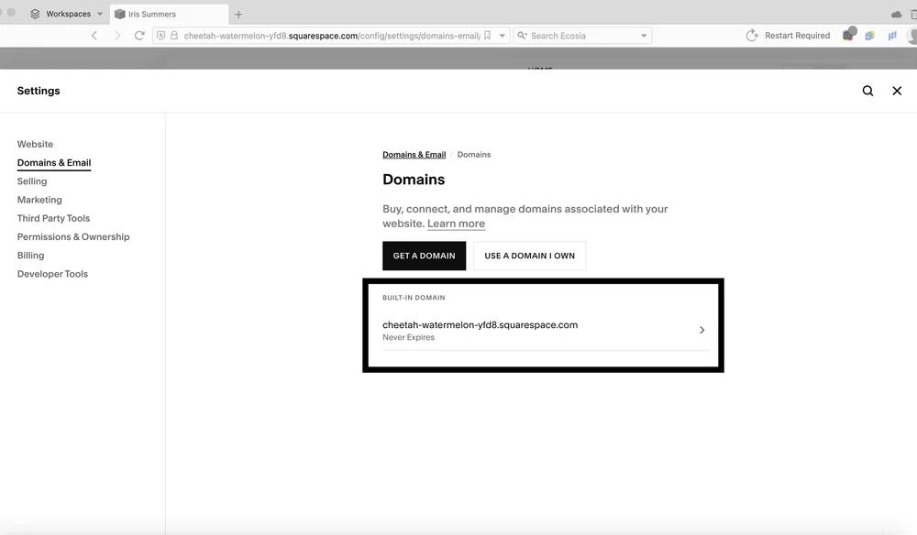Click the Restart Required update icon
The image size is (917, 535).
(x=752, y=36)
